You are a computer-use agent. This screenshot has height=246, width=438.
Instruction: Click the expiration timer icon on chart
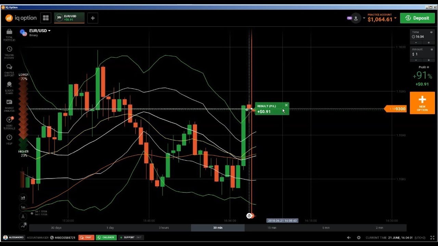pos(249,216)
